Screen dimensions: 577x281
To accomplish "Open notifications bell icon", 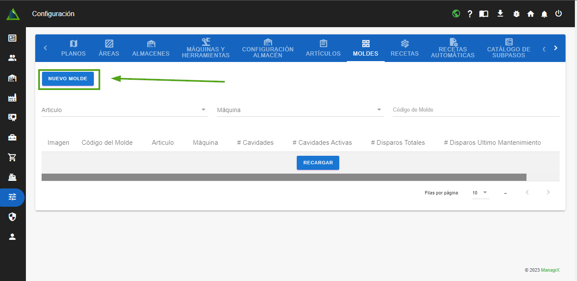I will click(544, 14).
